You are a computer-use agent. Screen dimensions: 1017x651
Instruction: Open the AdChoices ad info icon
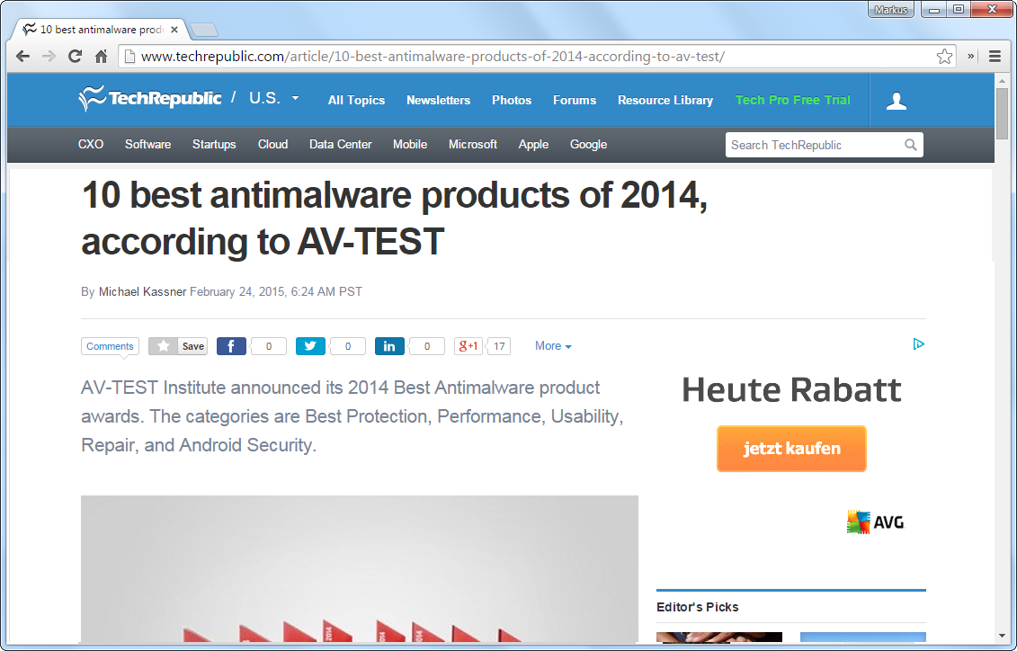918,344
